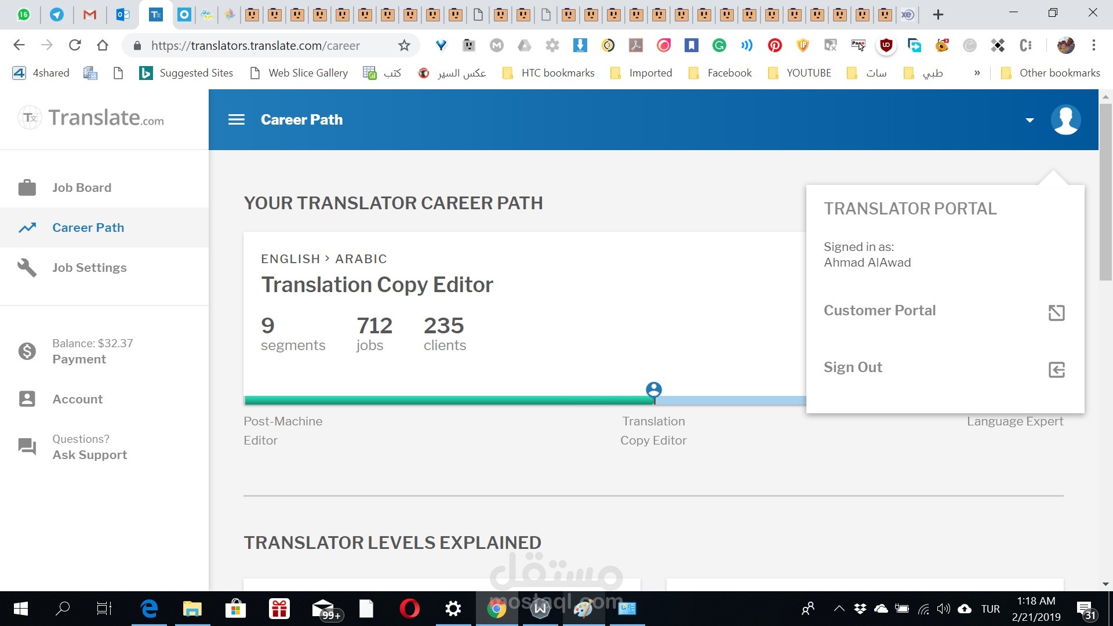Open Customer Portal from dropdown
1113x626 pixels.
pyautogui.click(x=879, y=311)
